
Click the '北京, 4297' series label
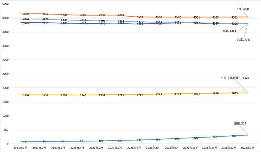coord(244,40)
